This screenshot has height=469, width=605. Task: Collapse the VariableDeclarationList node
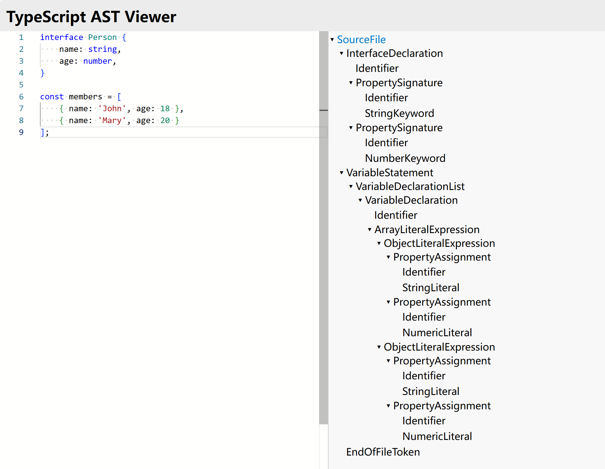pos(350,187)
